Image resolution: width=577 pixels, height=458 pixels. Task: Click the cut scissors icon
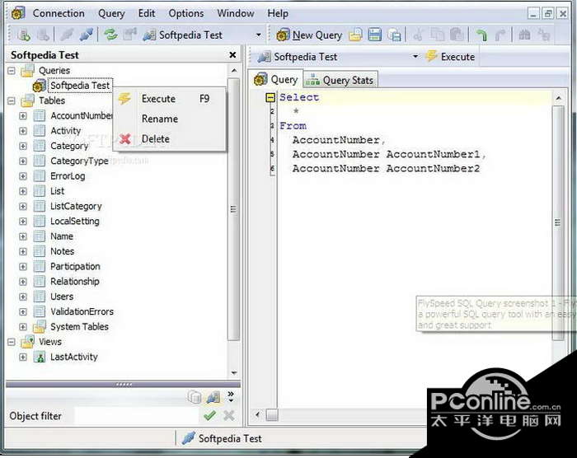tap(418, 35)
